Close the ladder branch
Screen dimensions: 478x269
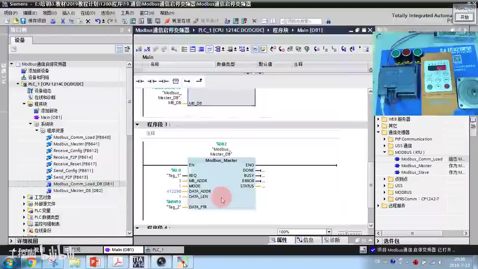click(x=199, y=81)
